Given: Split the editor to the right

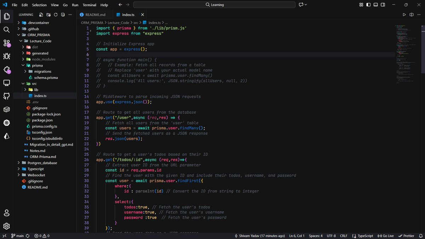Looking at the screenshot, I should click(x=412, y=15).
